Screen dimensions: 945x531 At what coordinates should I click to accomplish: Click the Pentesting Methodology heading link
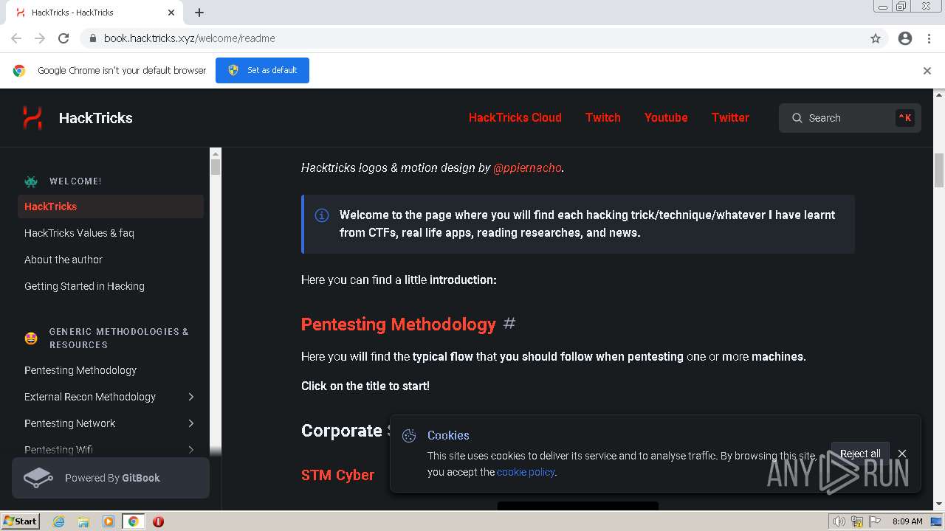point(399,324)
